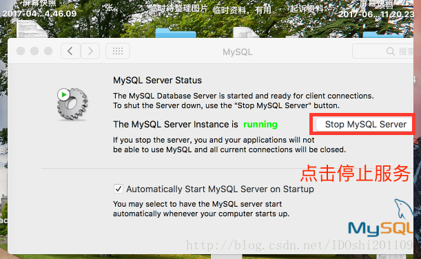
Task: Click the search field in preferences window
Action: (x=383, y=51)
